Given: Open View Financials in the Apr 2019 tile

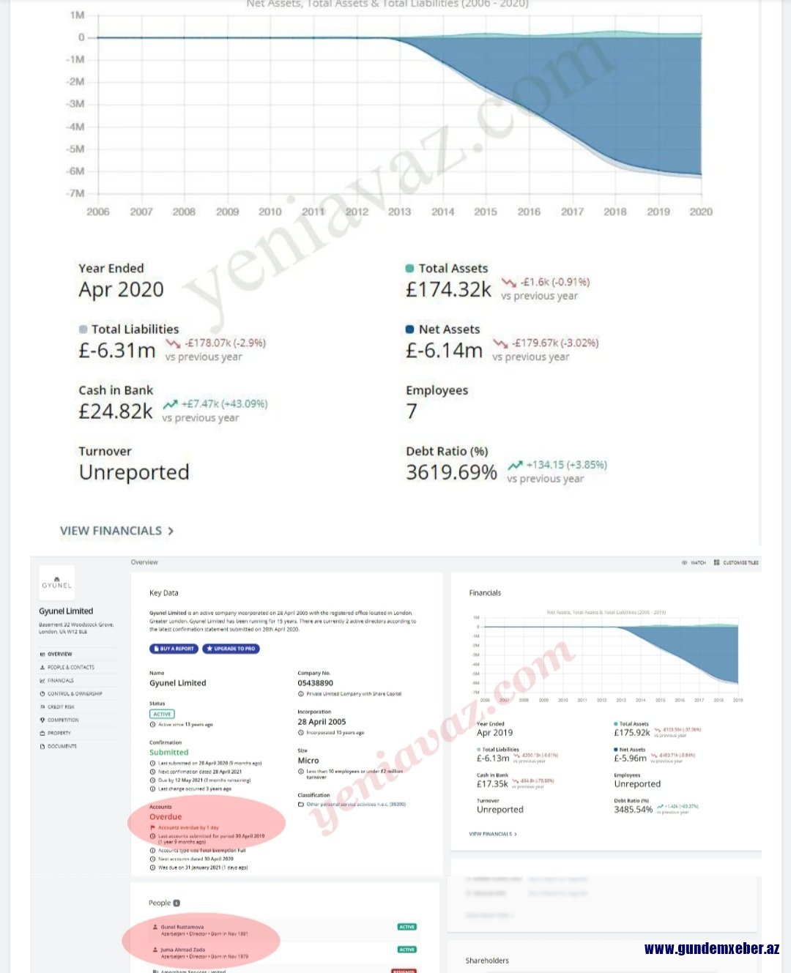Looking at the screenshot, I should point(493,834).
